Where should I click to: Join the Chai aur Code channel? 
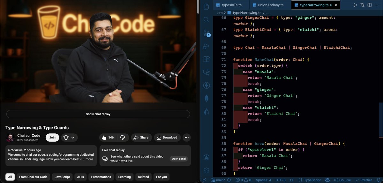coord(52,137)
